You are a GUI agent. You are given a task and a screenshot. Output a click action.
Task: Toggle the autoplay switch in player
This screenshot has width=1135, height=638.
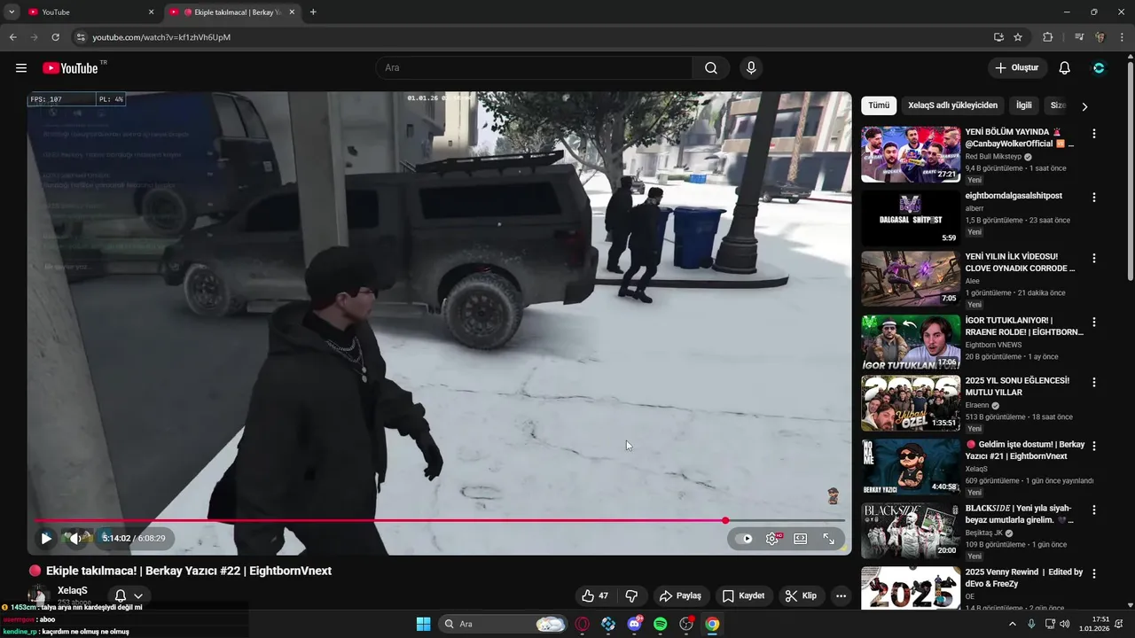745,538
